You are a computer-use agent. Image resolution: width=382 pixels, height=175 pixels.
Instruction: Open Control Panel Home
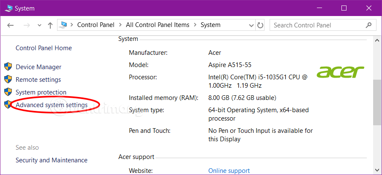44,48
